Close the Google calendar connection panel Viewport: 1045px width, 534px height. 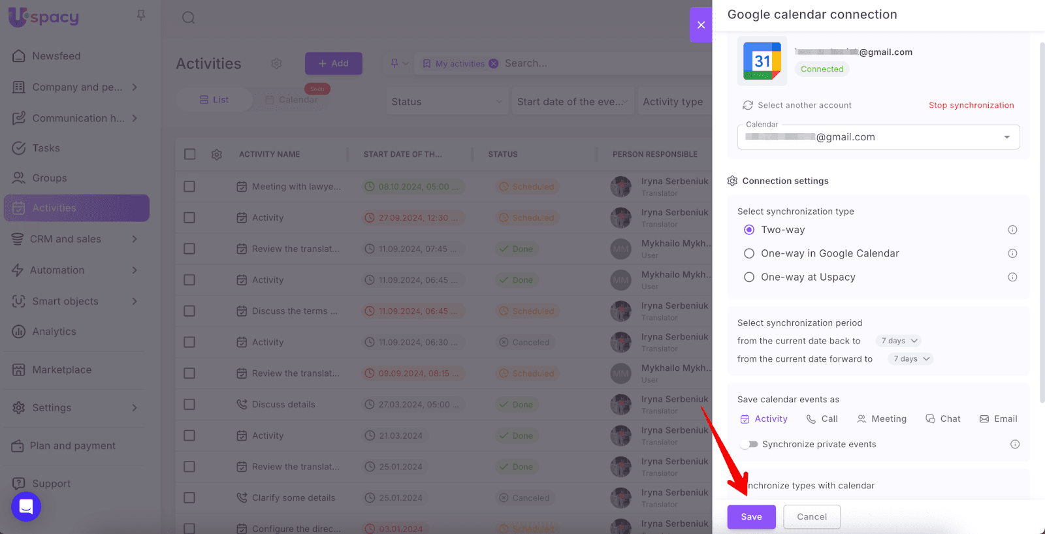tap(701, 25)
